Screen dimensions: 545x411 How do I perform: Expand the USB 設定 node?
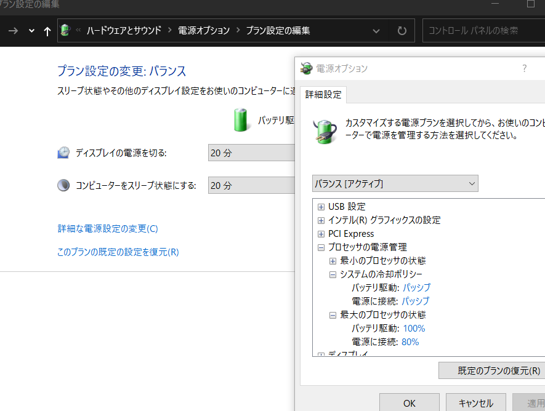coord(321,207)
